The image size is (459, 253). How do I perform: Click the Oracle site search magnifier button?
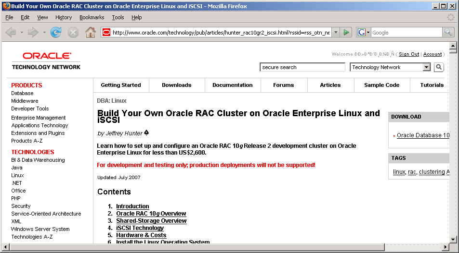(438, 67)
